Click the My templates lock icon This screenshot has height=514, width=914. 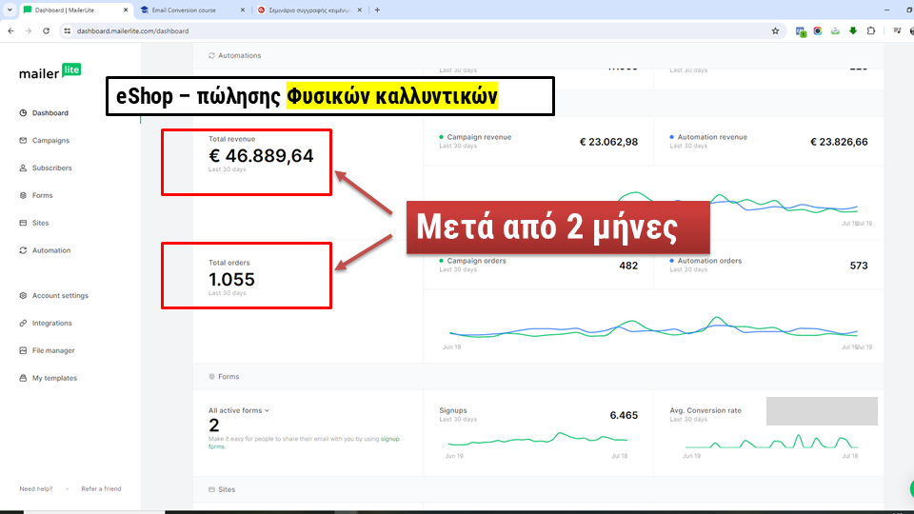coord(23,378)
